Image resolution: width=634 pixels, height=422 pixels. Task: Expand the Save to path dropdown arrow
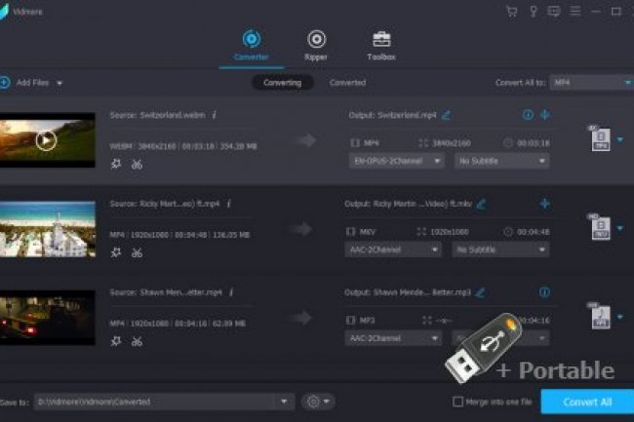284,402
